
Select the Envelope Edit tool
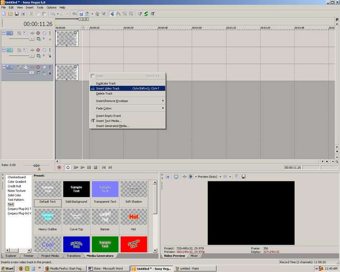pos(118,14)
